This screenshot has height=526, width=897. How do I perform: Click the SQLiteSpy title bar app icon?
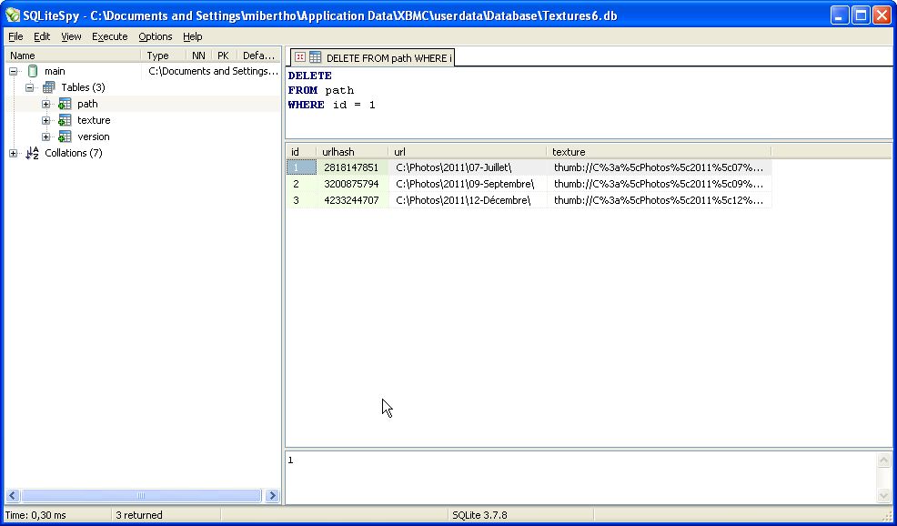13,15
